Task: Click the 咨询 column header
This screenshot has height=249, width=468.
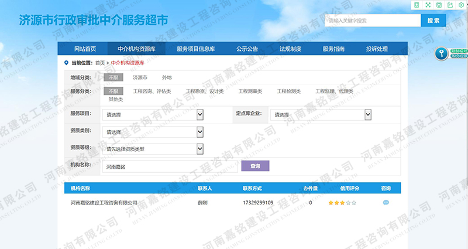Action: pyautogui.click(x=386, y=188)
